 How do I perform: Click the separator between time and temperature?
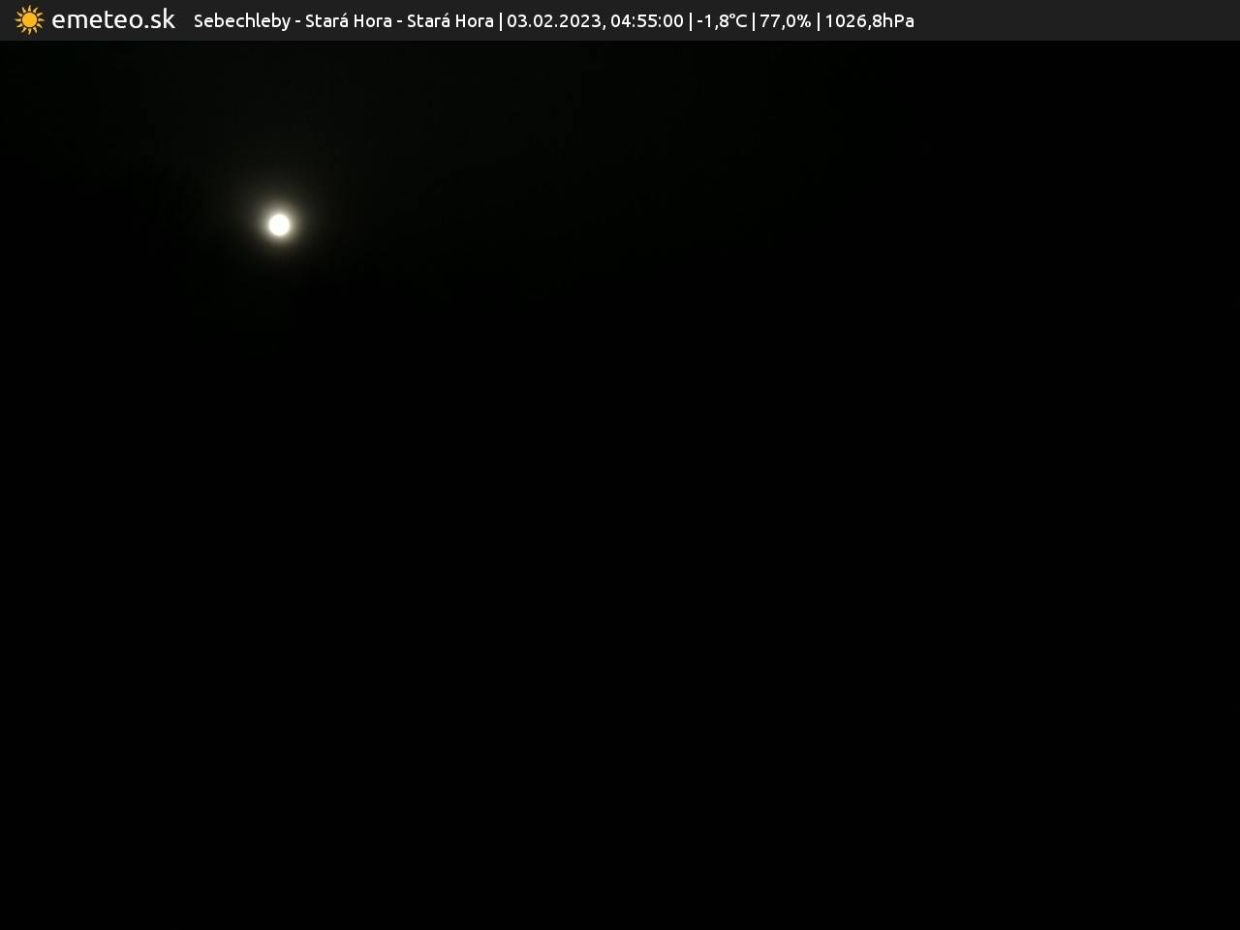coord(690,21)
